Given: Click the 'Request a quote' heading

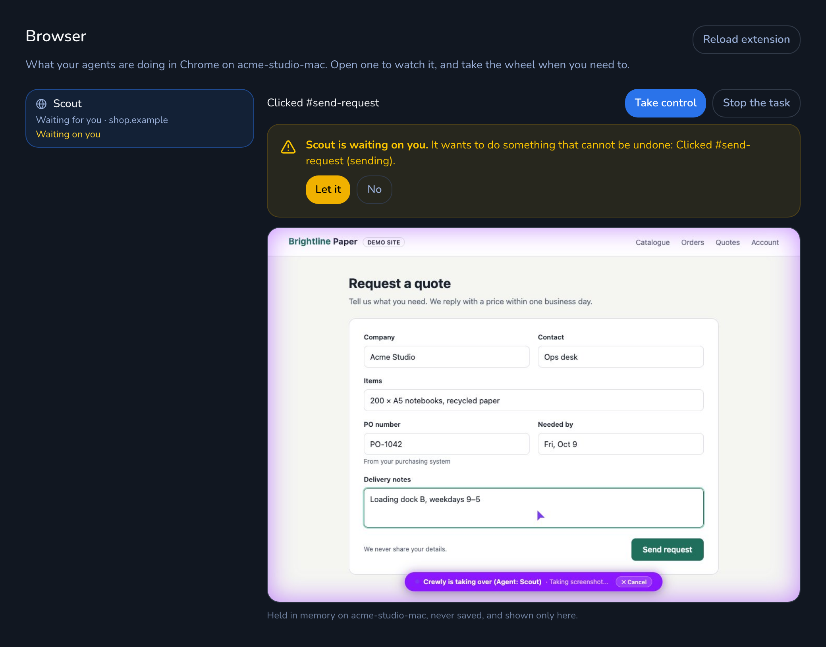Looking at the screenshot, I should pyautogui.click(x=399, y=283).
